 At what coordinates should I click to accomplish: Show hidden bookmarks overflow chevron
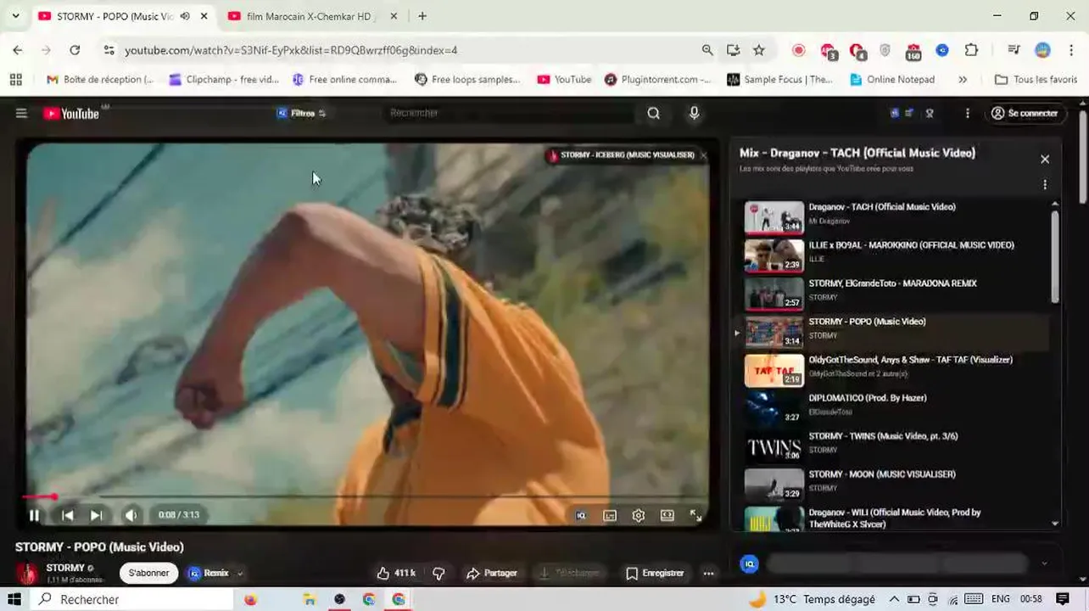(x=963, y=79)
